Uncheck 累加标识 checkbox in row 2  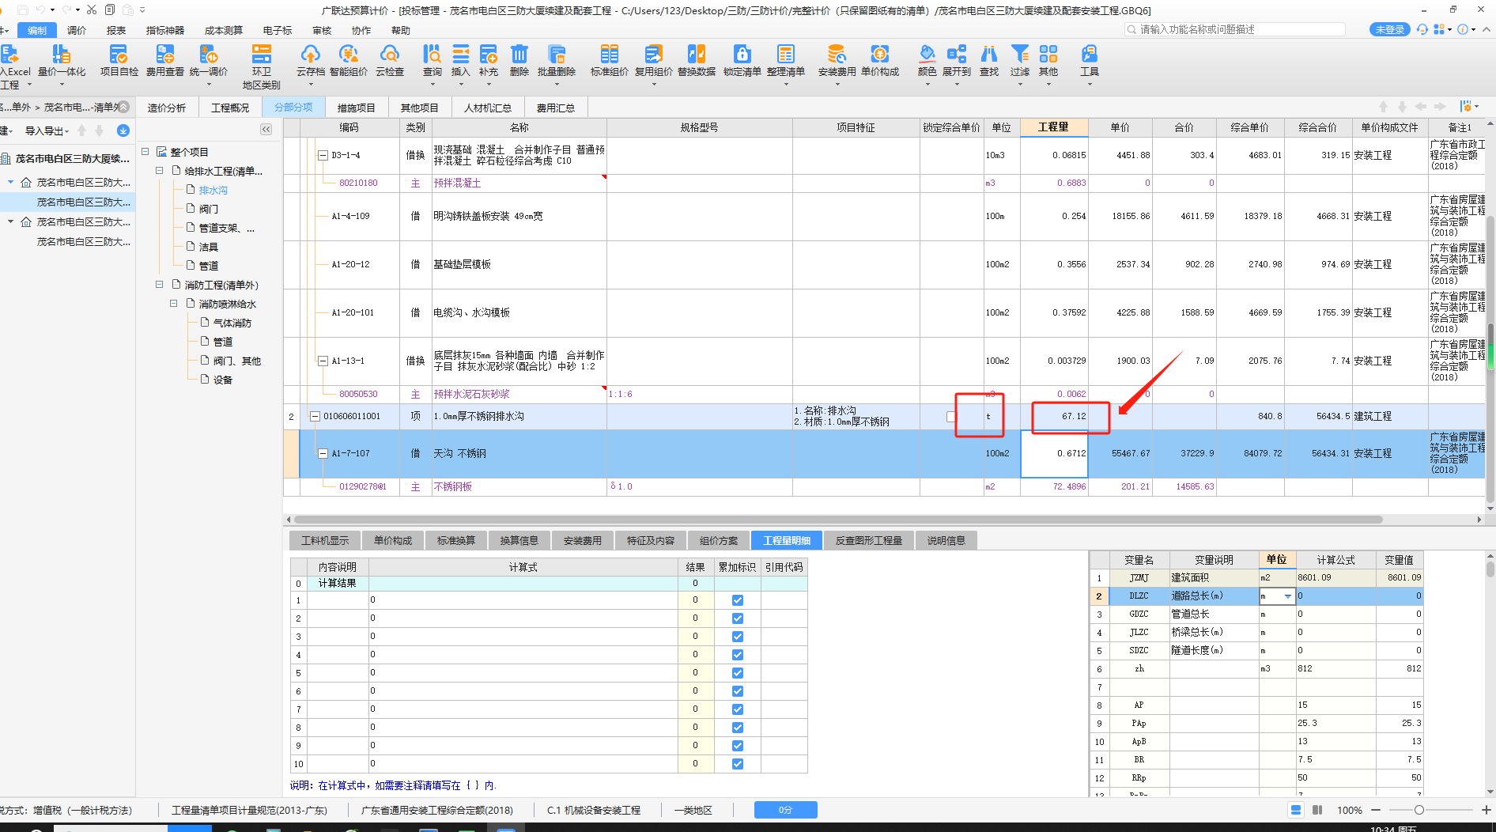(738, 618)
